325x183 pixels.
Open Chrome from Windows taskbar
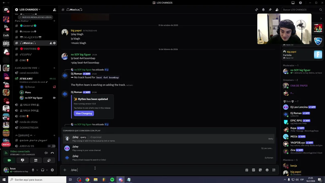[x=87, y=180]
